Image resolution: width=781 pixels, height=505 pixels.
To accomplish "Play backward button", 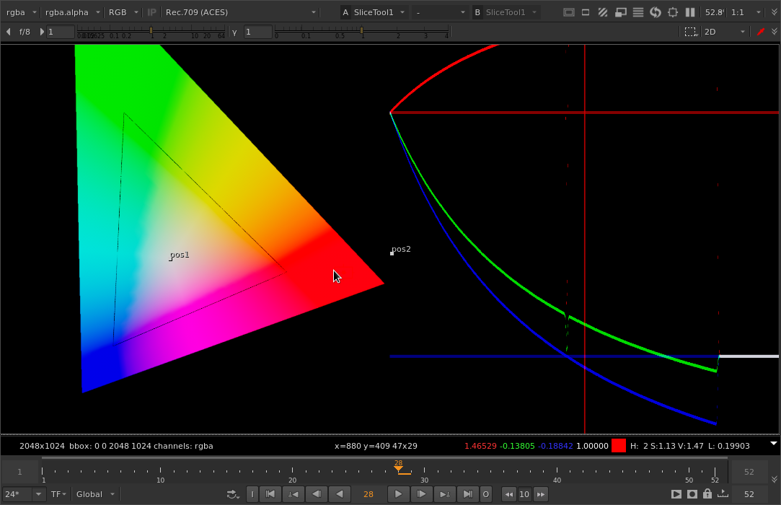I will click(x=339, y=494).
